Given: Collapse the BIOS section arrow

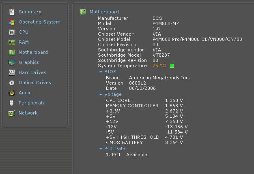Looking at the screenshot, I should click(101, 72).
